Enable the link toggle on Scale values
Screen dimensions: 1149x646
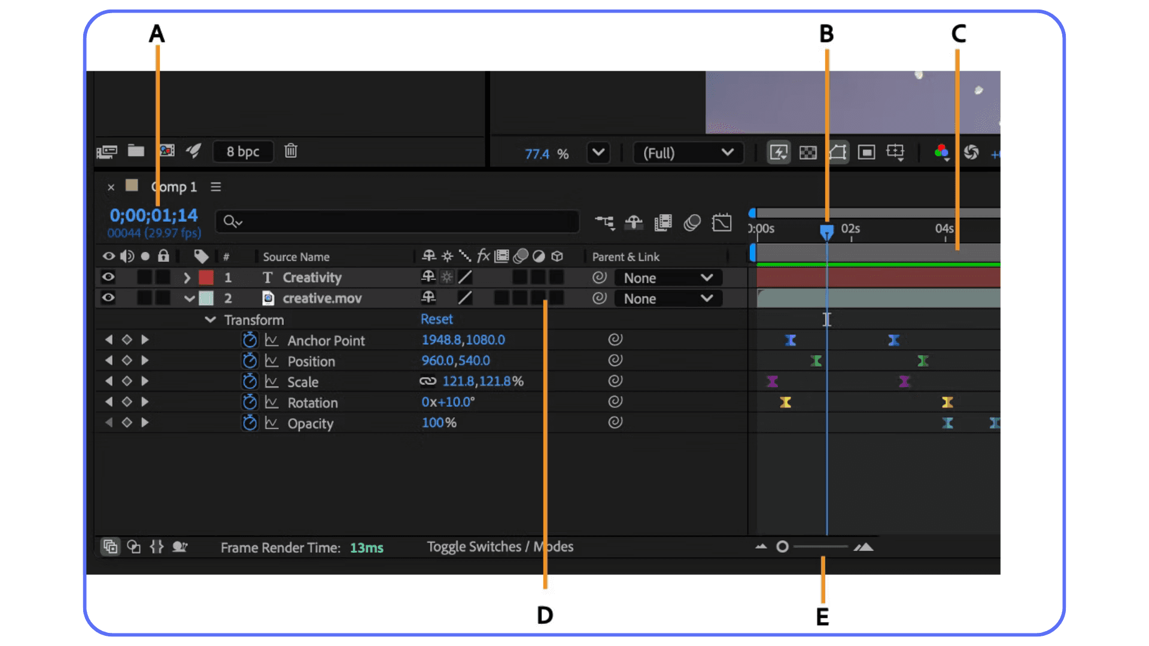click(x=427, y=381)
